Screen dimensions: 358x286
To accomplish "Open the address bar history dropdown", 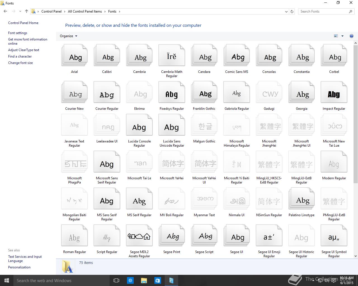I will pyautogui.click(x=286, y=11).
